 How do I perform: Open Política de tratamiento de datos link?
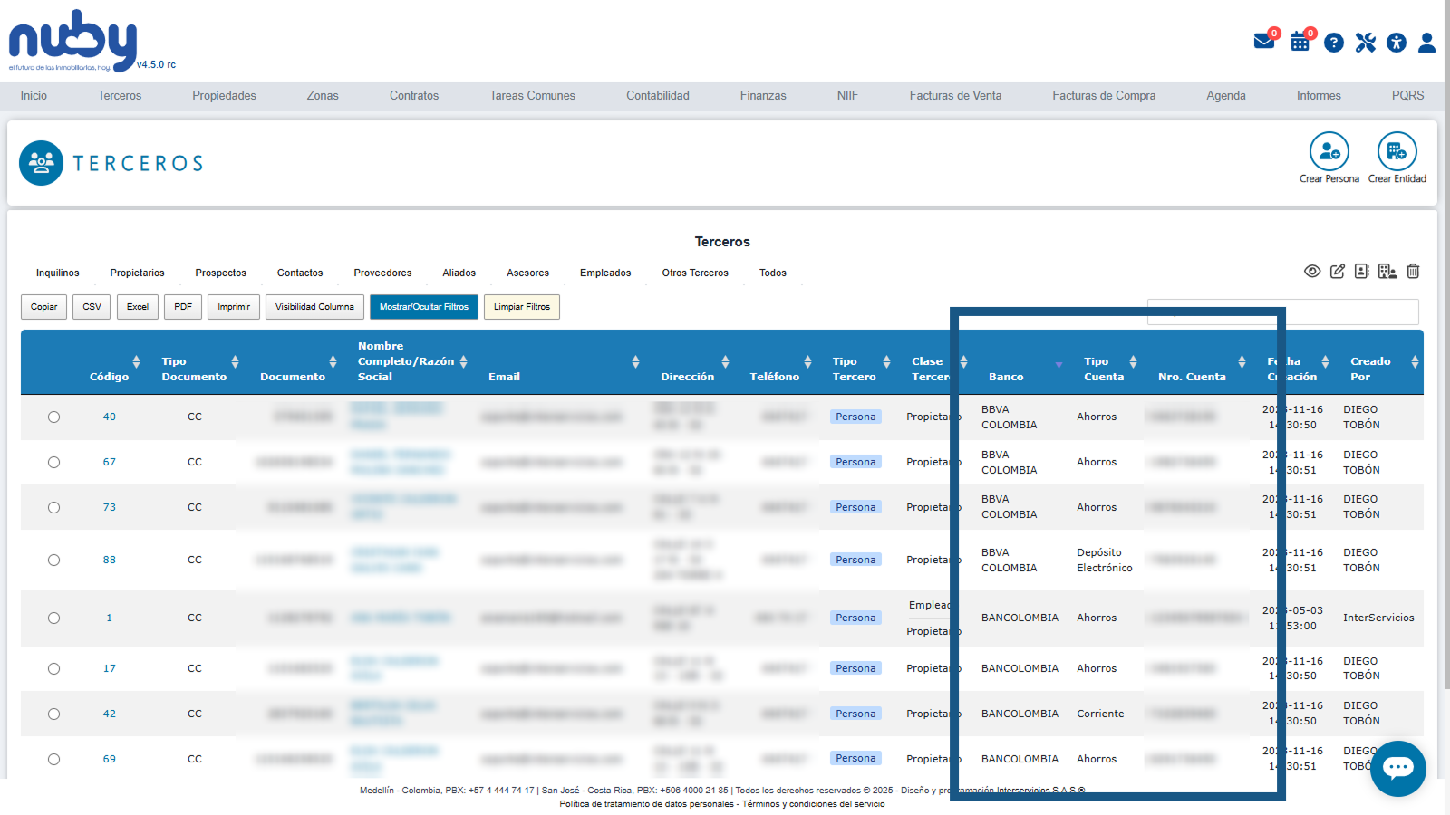click(x=647, y=804)
